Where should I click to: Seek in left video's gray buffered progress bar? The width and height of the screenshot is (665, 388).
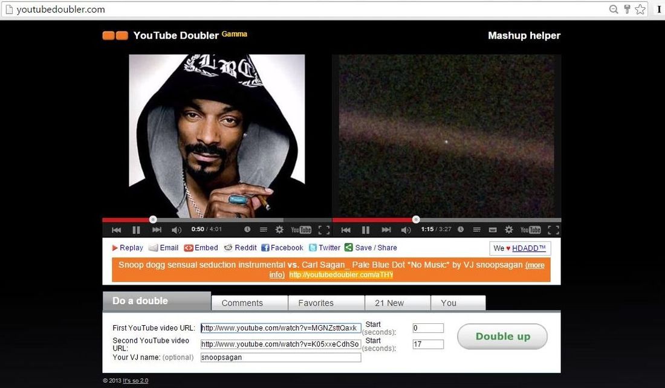(219, 220)
